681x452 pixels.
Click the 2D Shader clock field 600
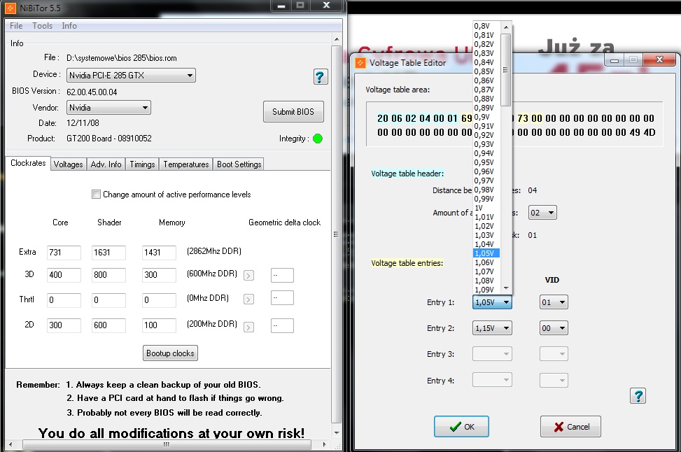[x=108, y=325]
